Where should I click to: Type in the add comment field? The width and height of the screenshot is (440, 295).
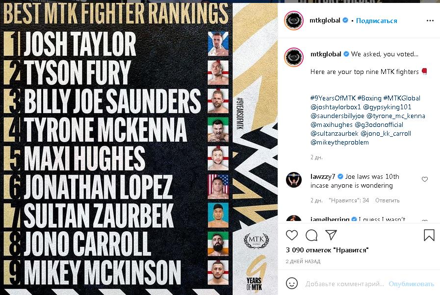[x=344, y=284]
